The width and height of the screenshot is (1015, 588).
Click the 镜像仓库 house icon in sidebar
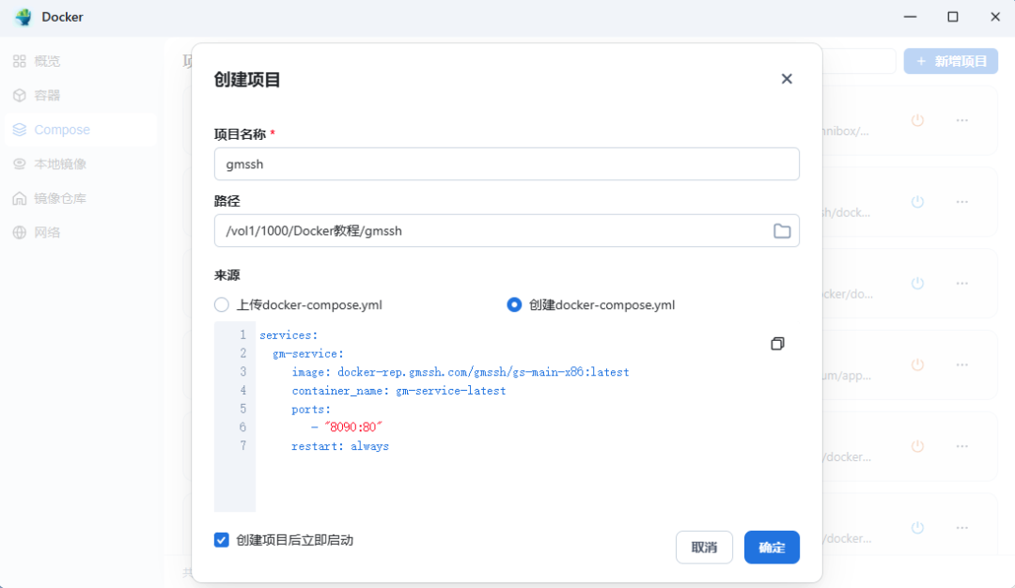coord(20,198)
